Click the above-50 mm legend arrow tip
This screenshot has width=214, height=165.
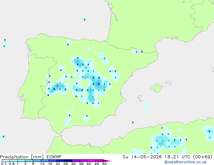coord(107,161)
